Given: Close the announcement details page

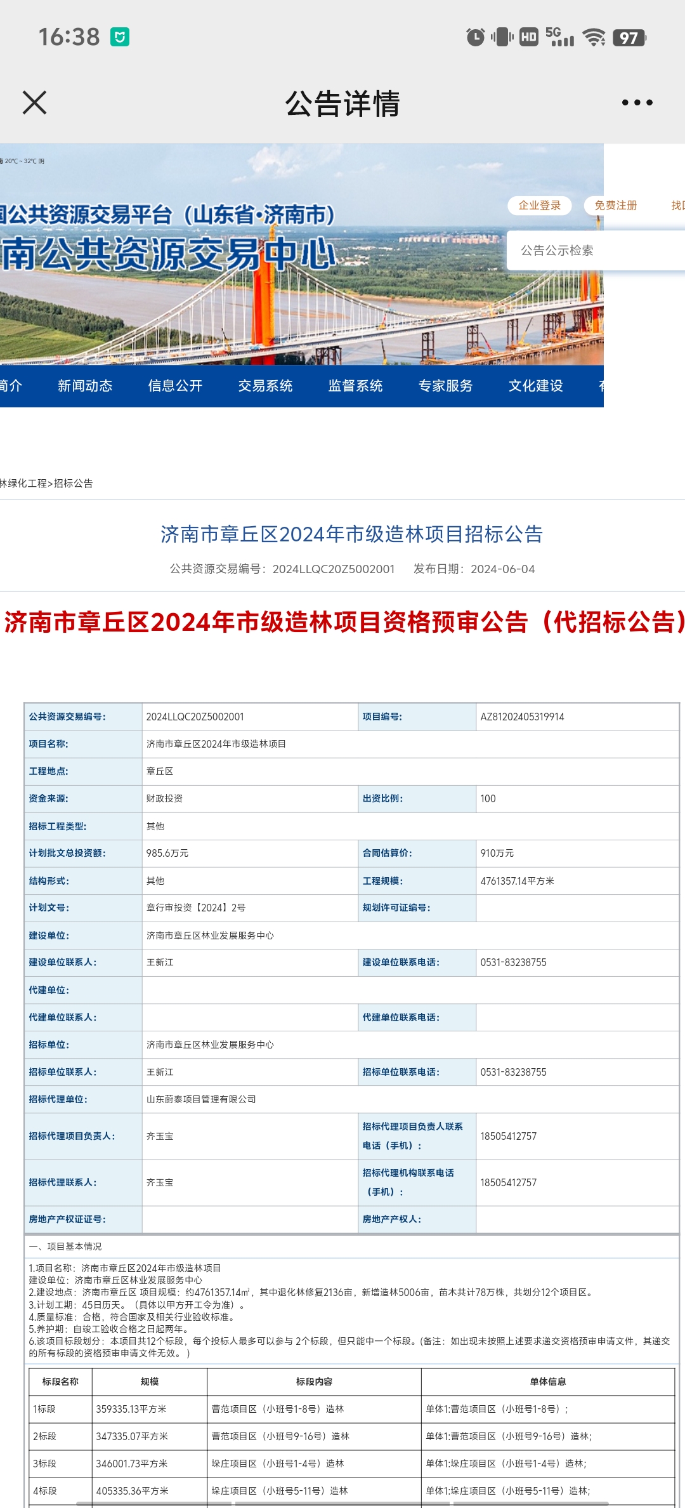Looking at the screenshot, I should tap(34, 102).
